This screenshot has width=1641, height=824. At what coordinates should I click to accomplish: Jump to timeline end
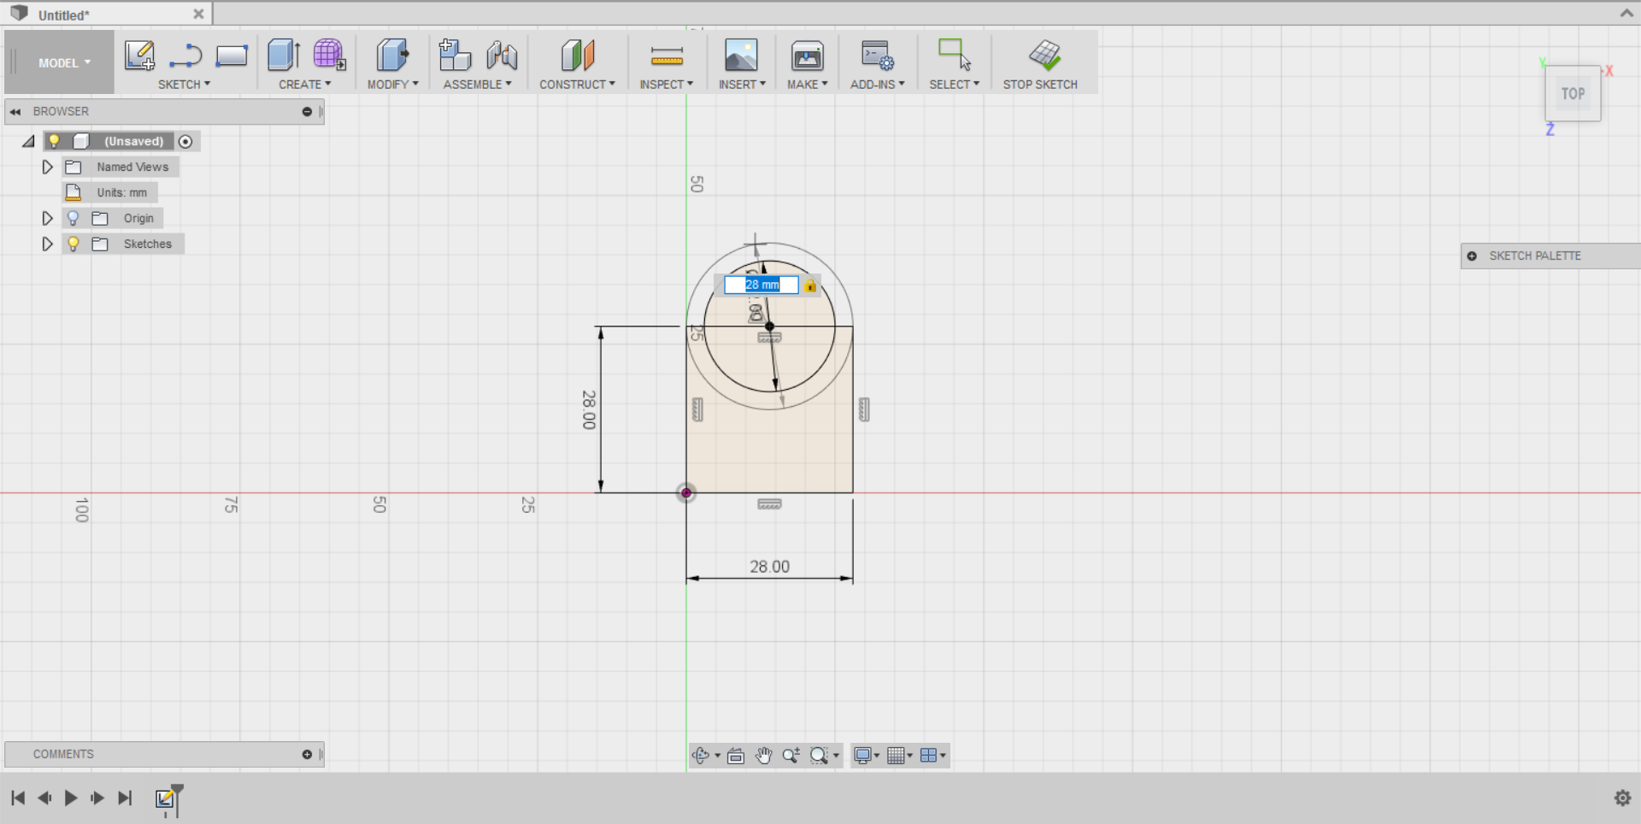point(125,798)
